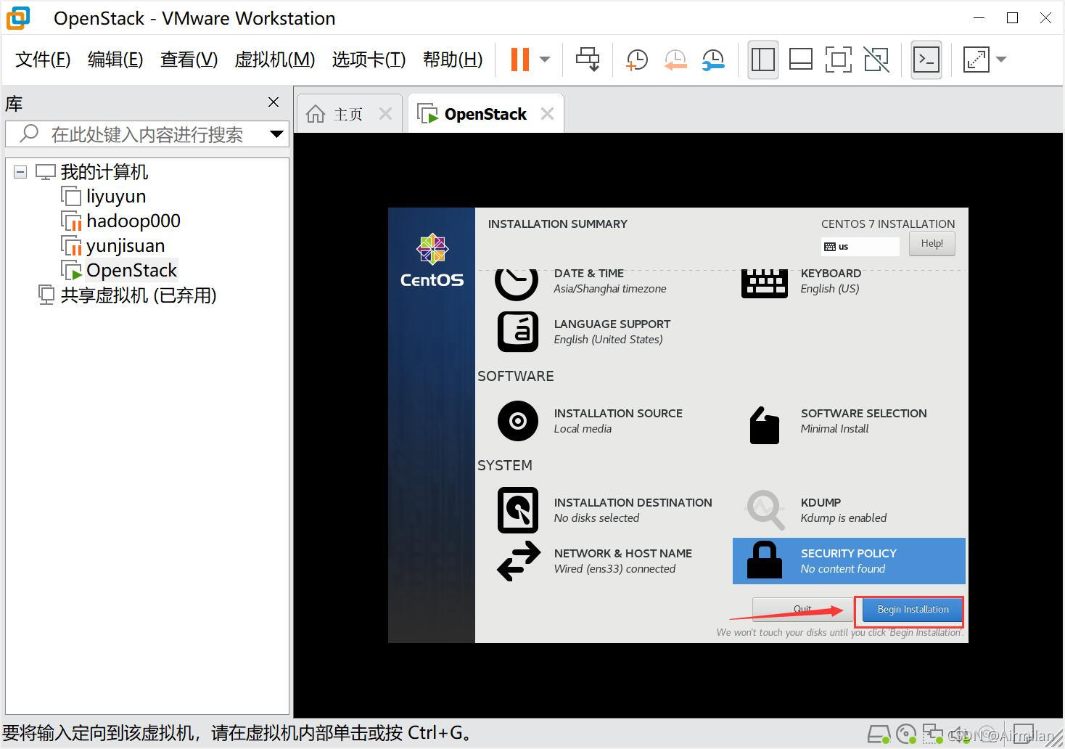Select 共享虚拟机 (已弃用) tree item
1065x749 pixels.
point(139,295)
